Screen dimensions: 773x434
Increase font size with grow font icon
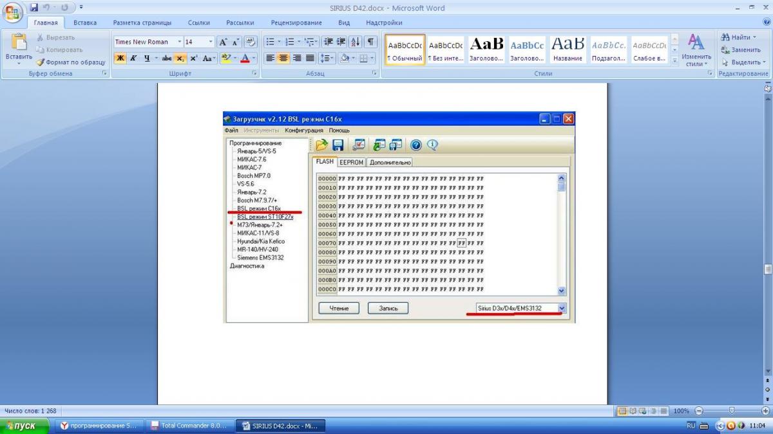click(223, 42)
